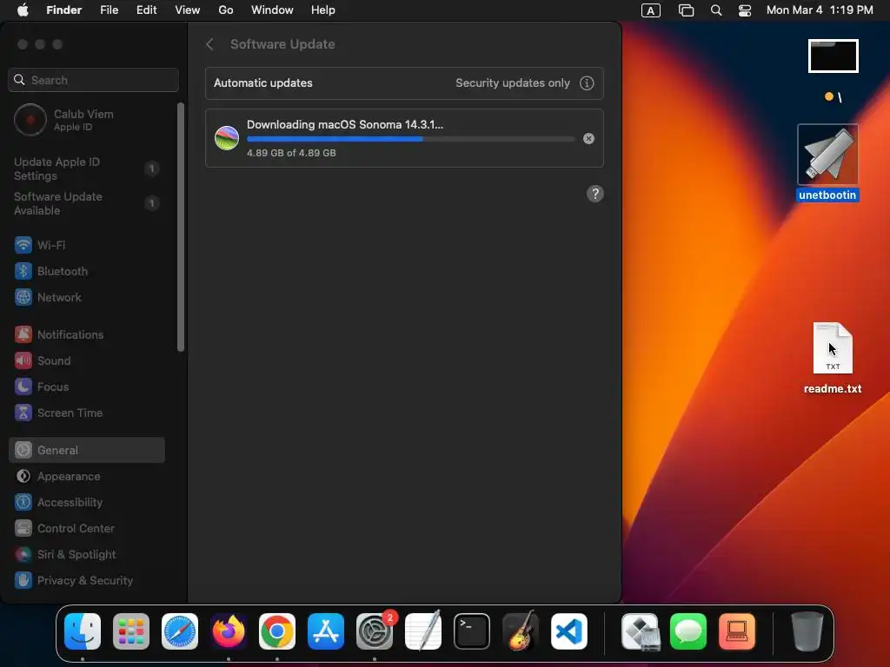
Task: Launch Safari from the Dock
Action: [180, 631]
